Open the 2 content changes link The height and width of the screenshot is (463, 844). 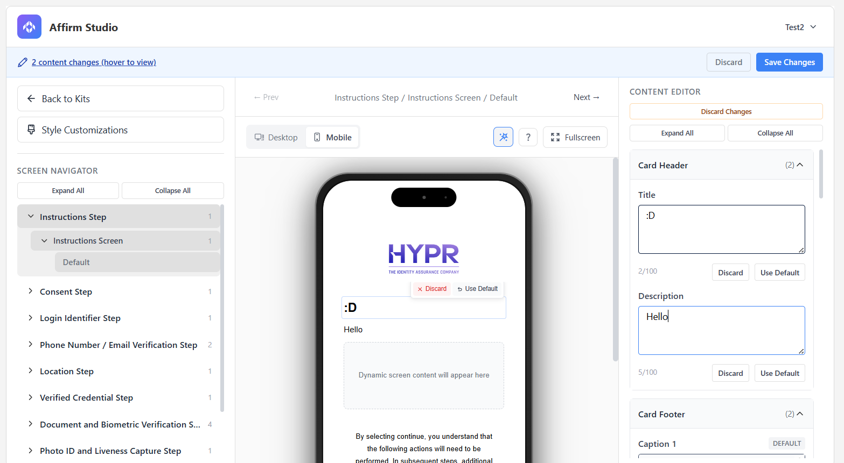(x=94, y=62)
